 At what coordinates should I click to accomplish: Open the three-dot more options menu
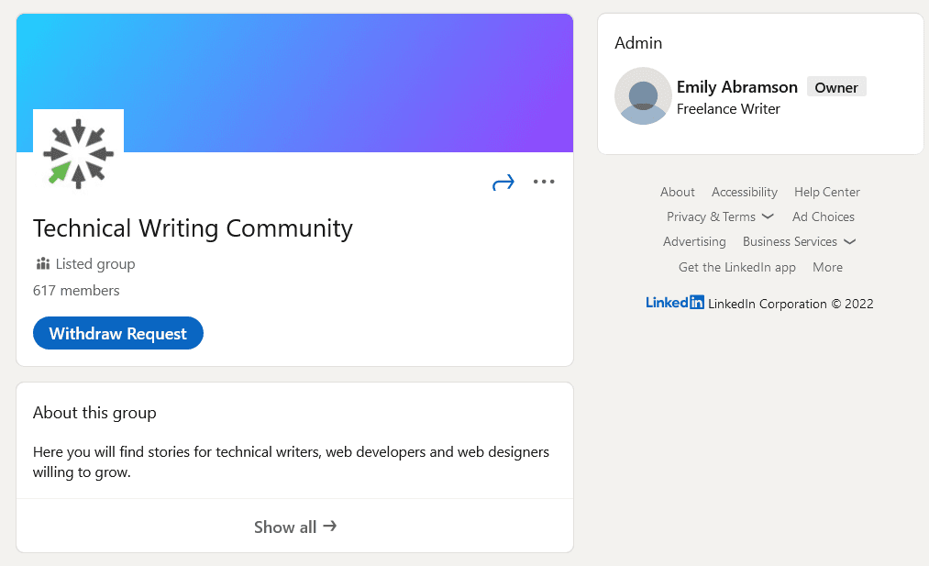(544, 182)
